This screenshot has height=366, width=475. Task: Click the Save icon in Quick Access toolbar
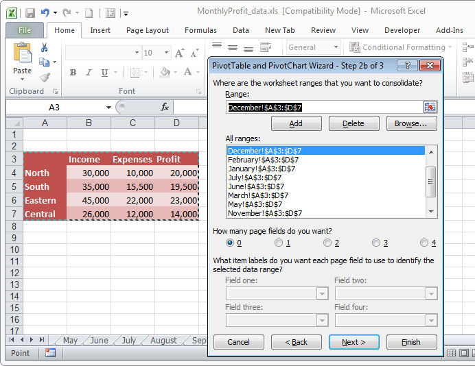click(30, 12)
